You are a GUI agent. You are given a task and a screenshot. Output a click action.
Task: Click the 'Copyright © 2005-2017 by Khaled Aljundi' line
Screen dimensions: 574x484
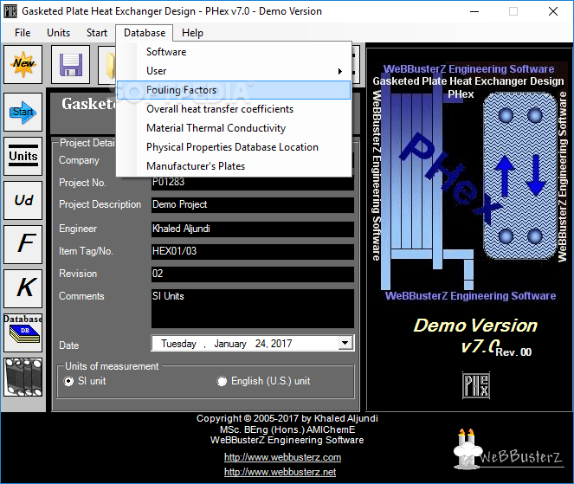[287, 418]
